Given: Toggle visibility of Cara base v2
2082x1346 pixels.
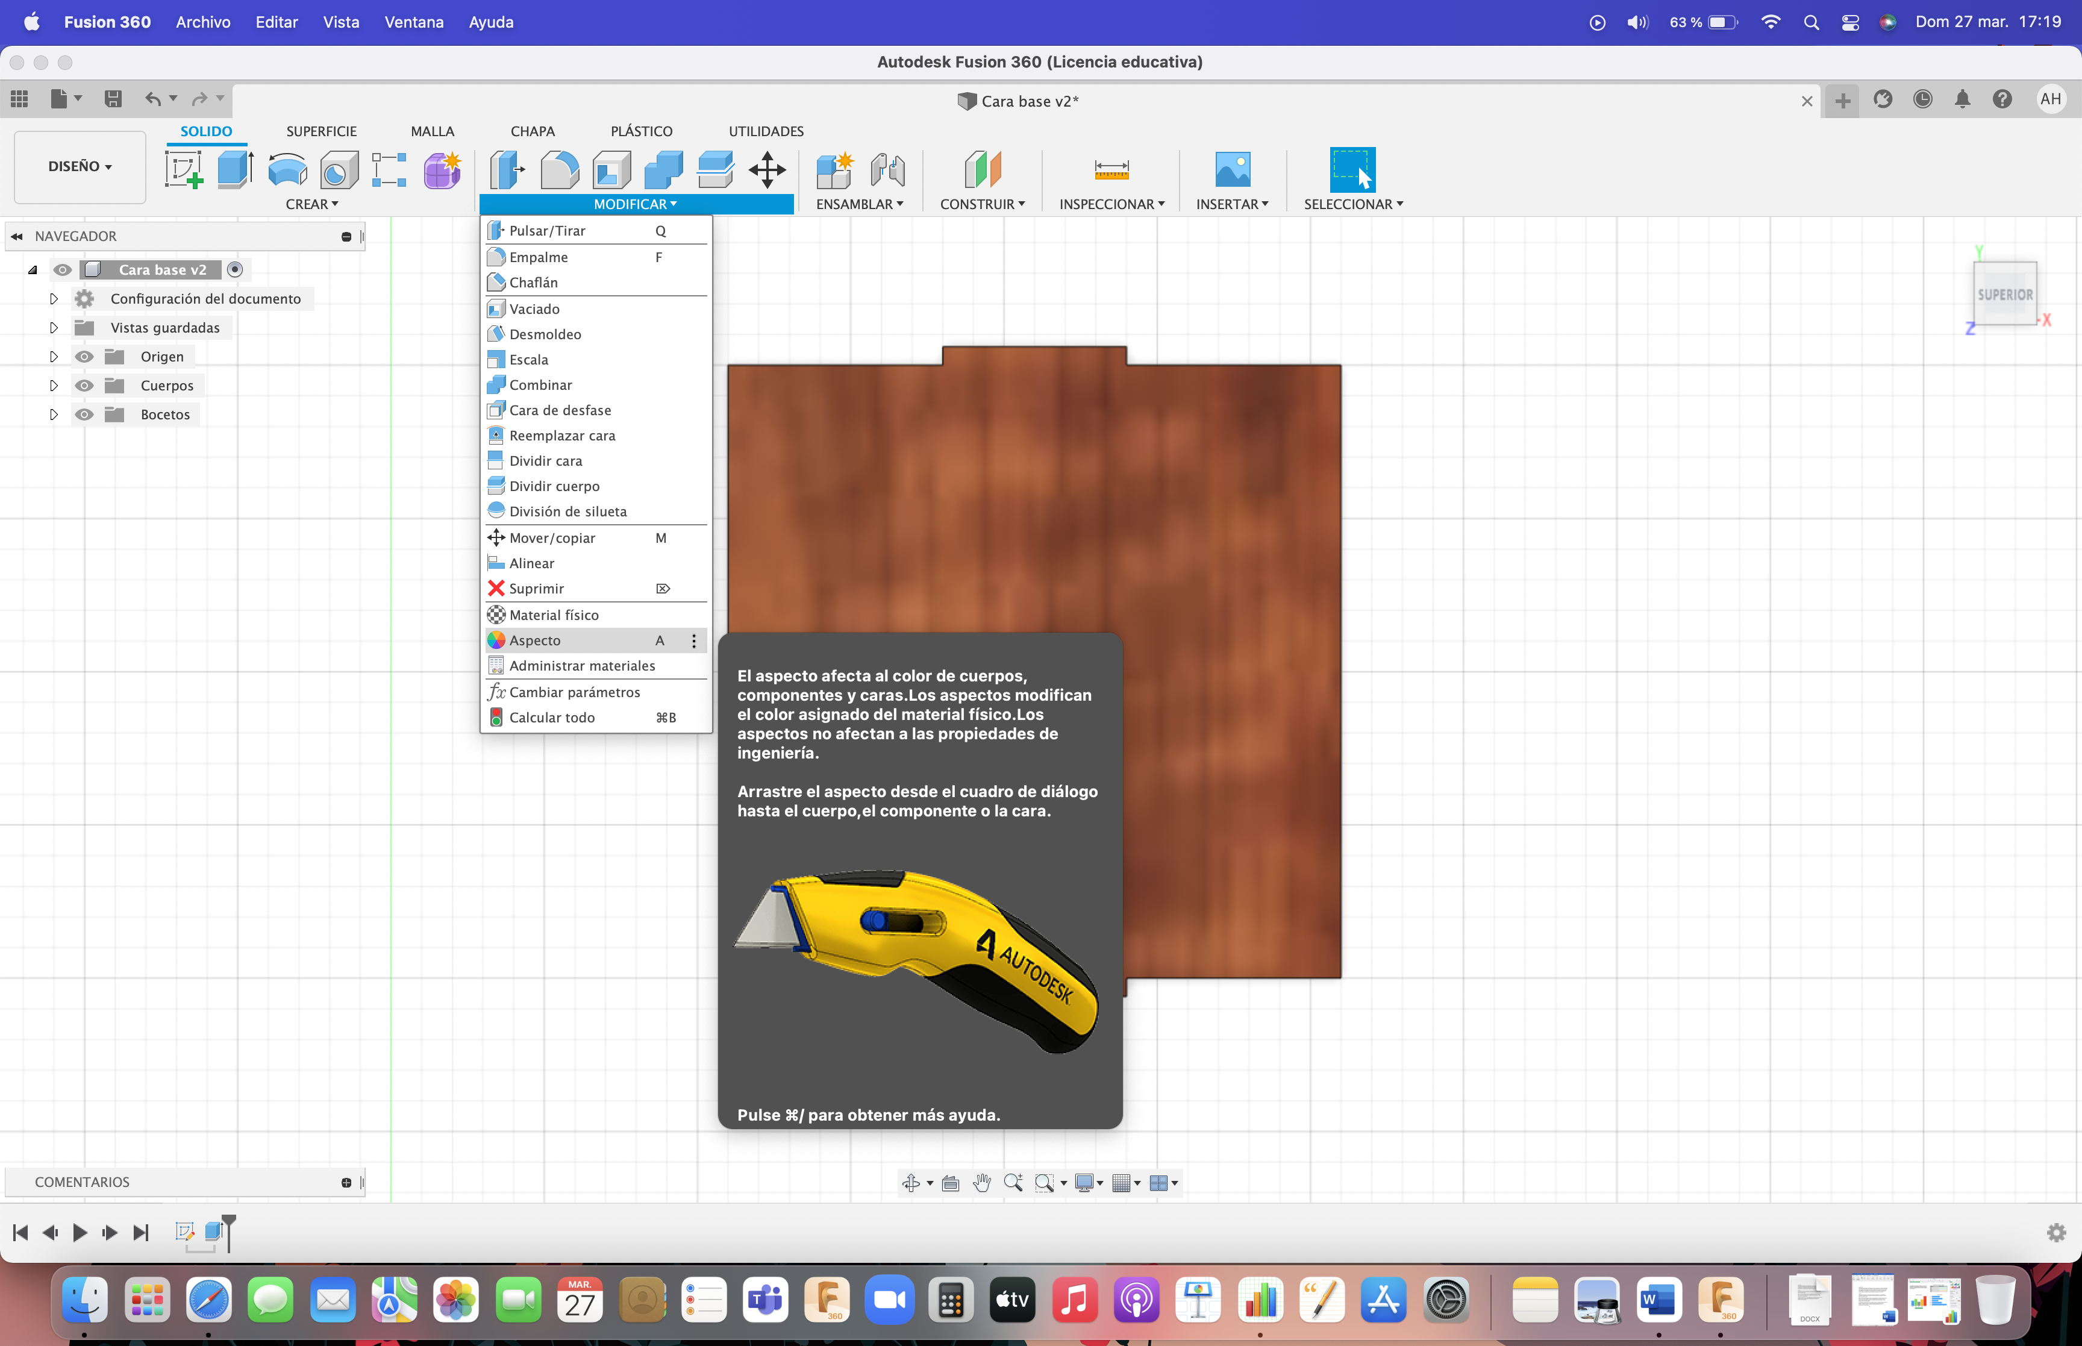Looking at the screenshot, I should tap(62, 269).
